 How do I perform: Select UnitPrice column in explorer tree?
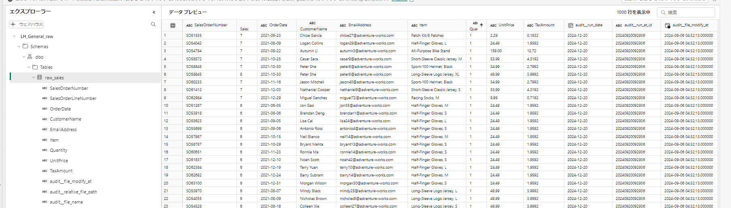pos(59,161)
